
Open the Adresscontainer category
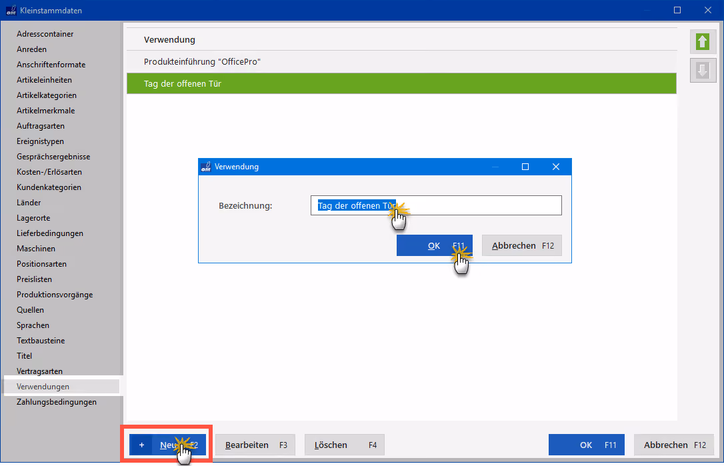click(45, 34)
